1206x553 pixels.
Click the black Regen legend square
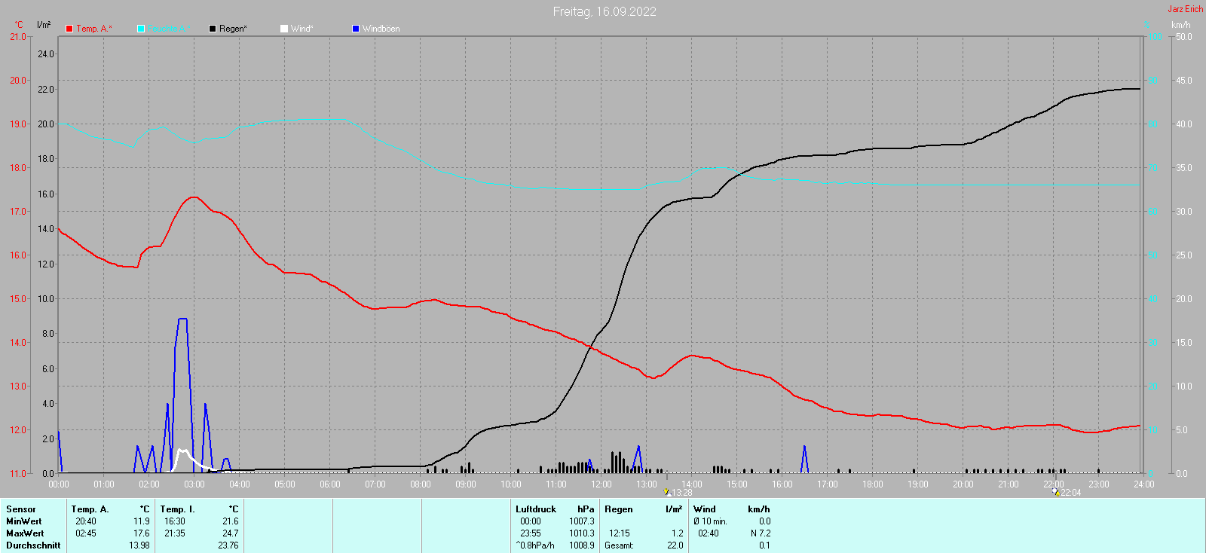point(213,29)
